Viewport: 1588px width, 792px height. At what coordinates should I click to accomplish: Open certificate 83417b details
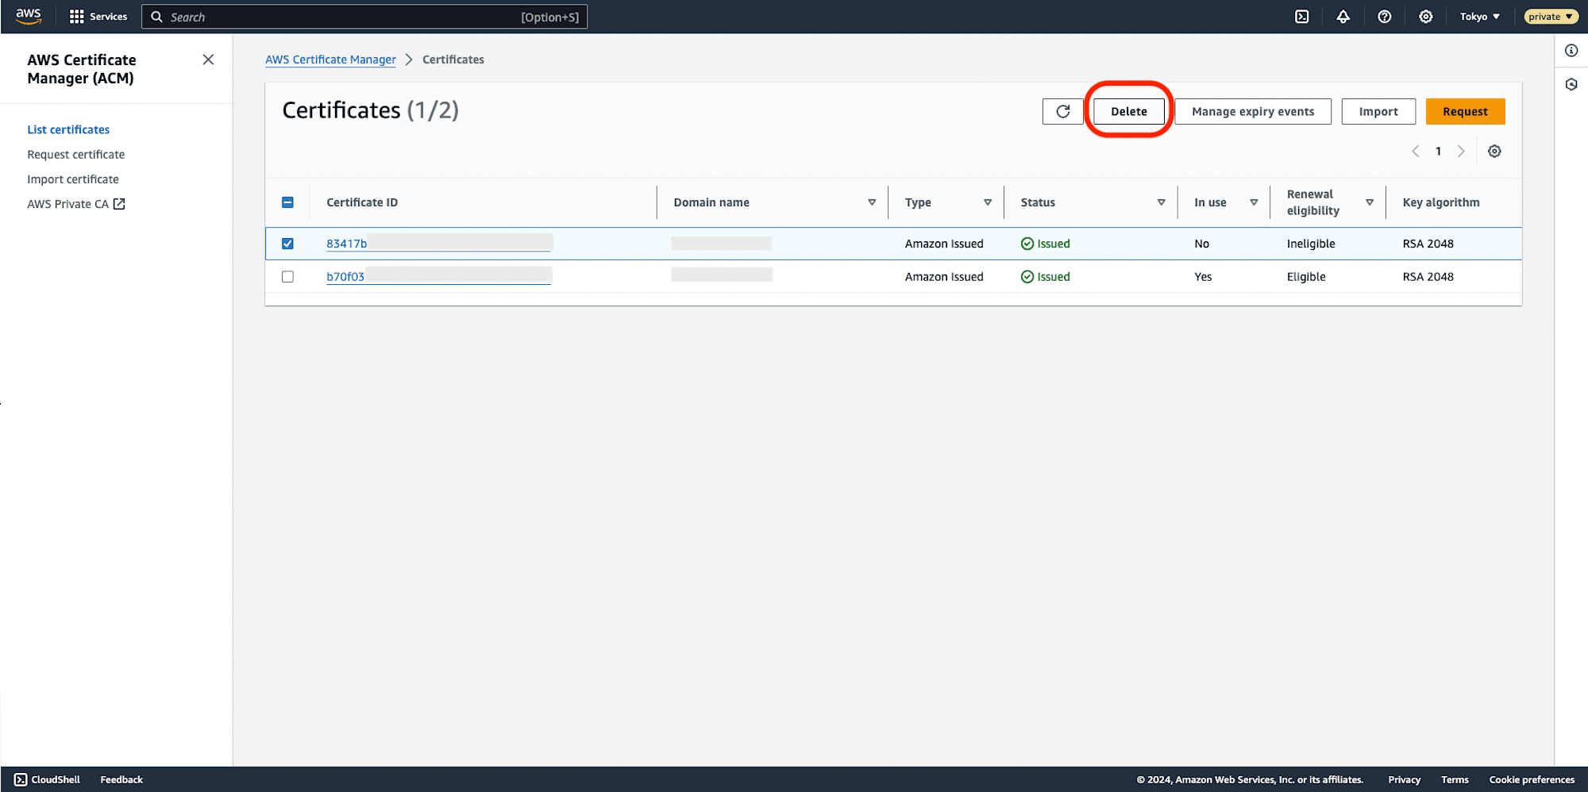tap(346, 244)
